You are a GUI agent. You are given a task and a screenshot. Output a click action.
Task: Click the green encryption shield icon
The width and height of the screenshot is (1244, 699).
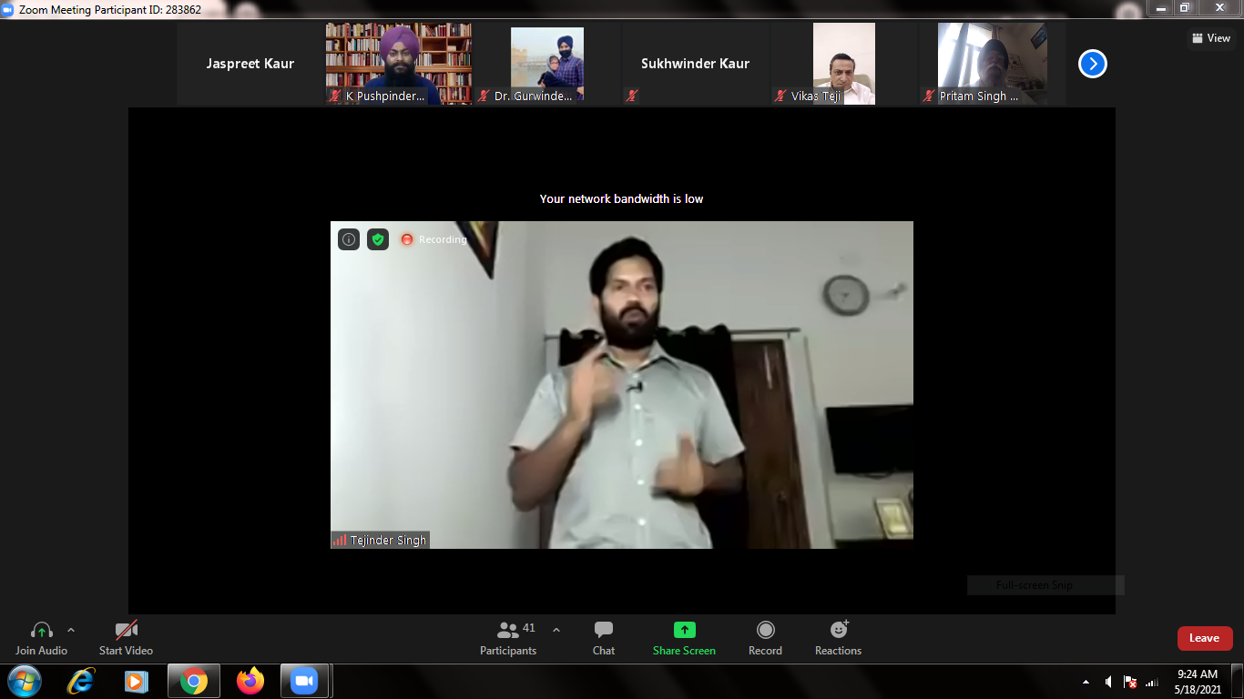(x=378, y=239)
